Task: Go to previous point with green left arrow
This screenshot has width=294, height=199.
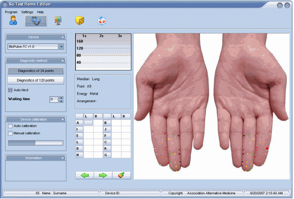Action: click(x=85, y=175)
